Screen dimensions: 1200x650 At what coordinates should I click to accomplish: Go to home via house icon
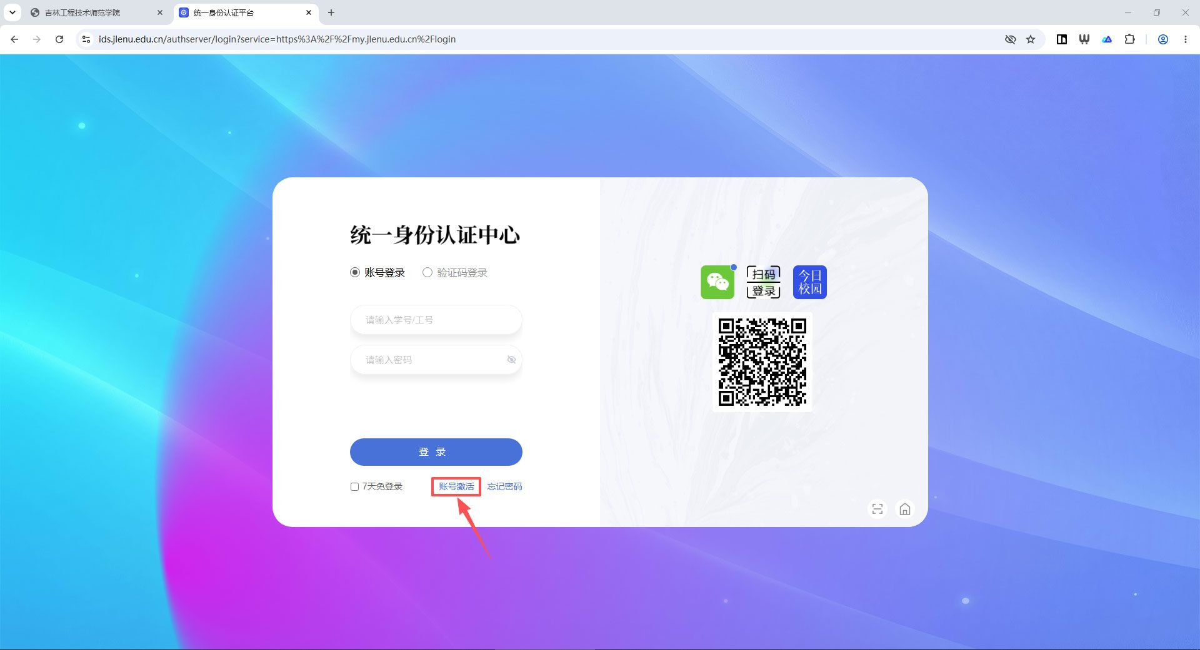point(904,509)
